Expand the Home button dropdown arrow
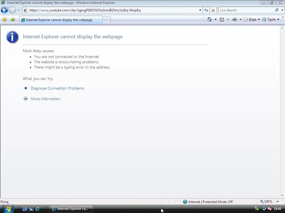Viewport: 285px width, 213px height. [x=215, y=19]
